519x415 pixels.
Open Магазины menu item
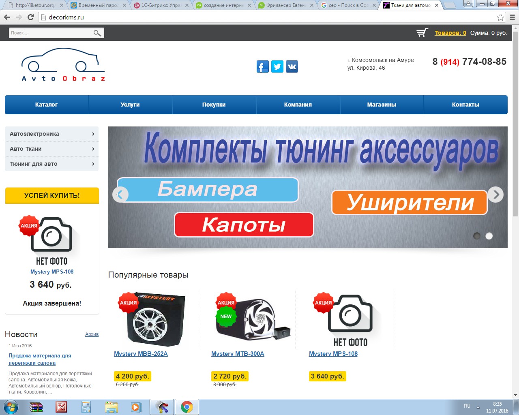click(382, 105)
